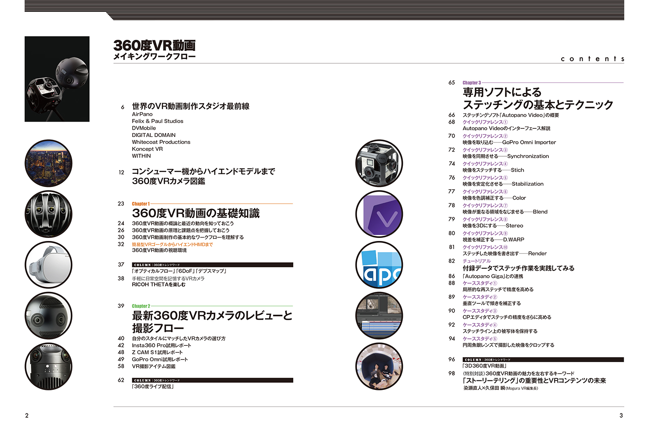The height and width of the screenshot is (428, 649).
Task: Open the Felix & Paul Studios entry
Action: click(x=158, y=121)
